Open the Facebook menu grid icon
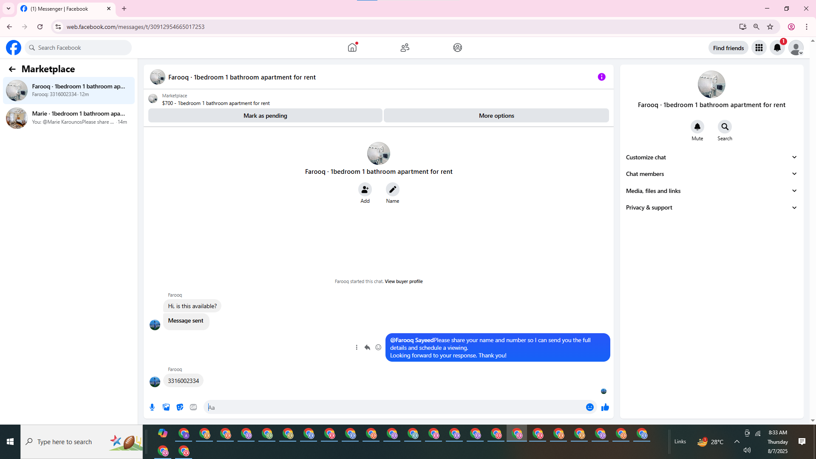This screenshot has height=459, width=816. pyautogui.click(x=759, y=48)
